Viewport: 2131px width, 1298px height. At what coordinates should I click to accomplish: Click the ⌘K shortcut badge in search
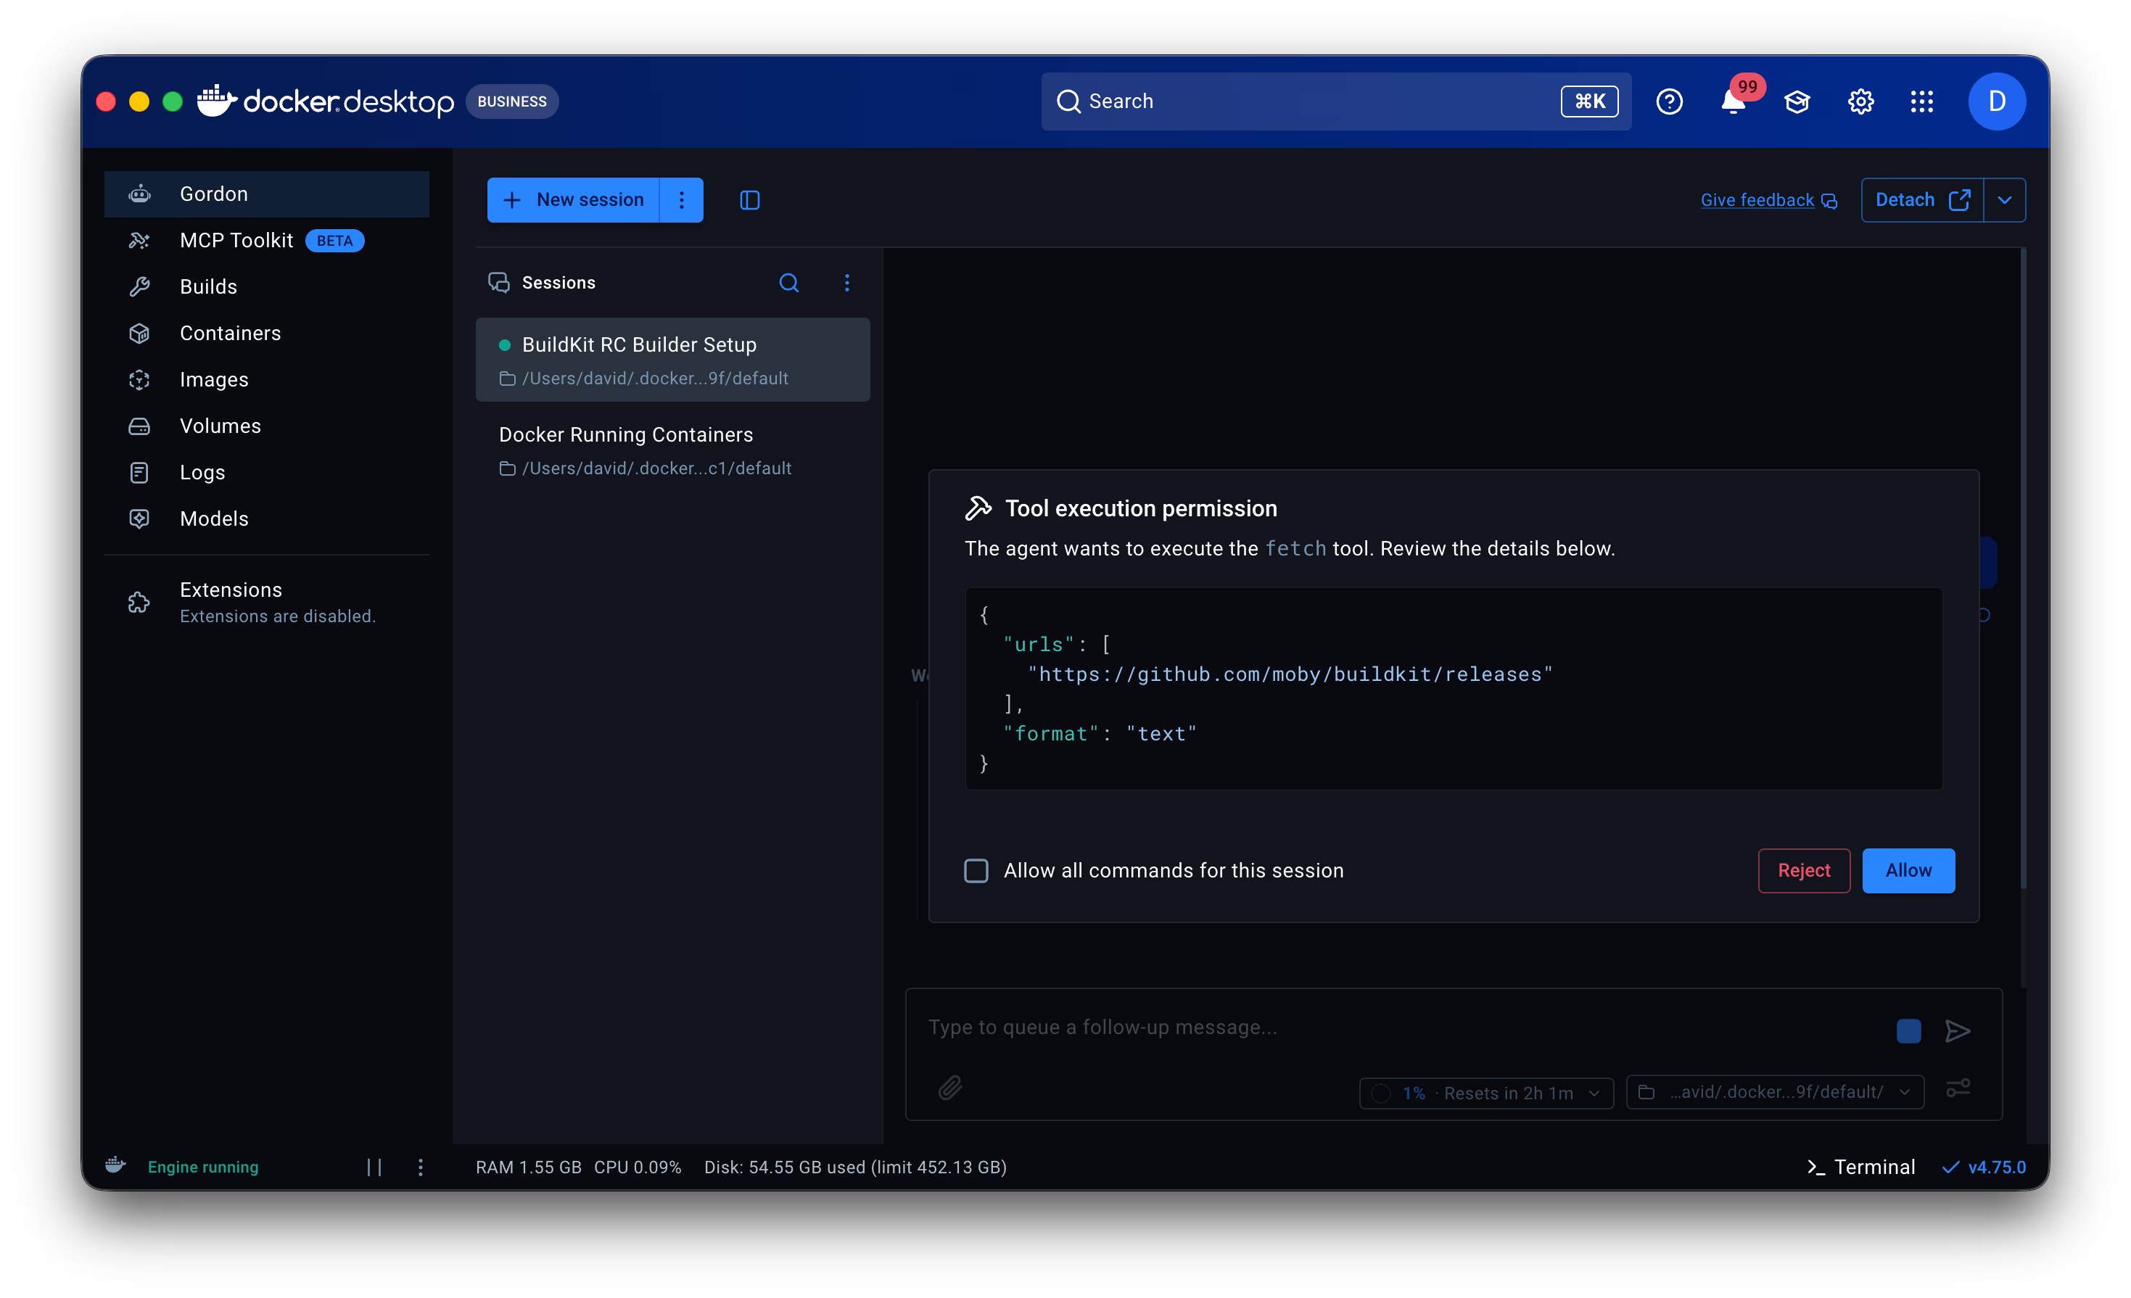click(x=1588, y=102)
